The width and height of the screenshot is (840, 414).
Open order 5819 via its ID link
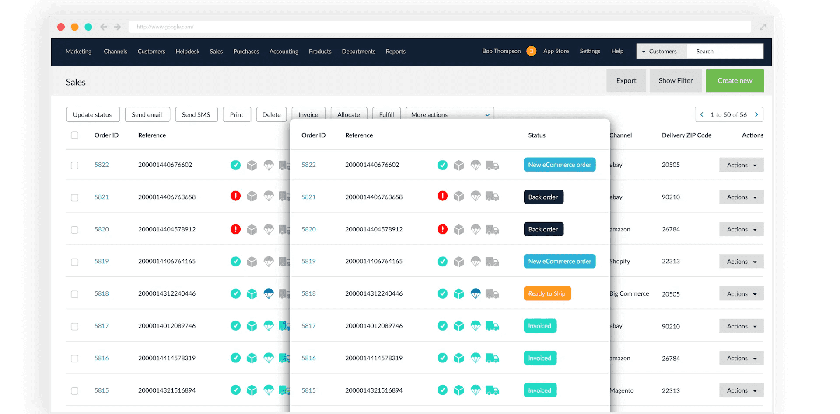tap(308, 261)
